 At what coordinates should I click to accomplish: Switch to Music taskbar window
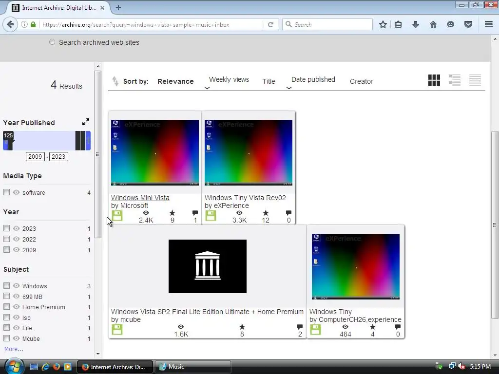click(193, 367)
